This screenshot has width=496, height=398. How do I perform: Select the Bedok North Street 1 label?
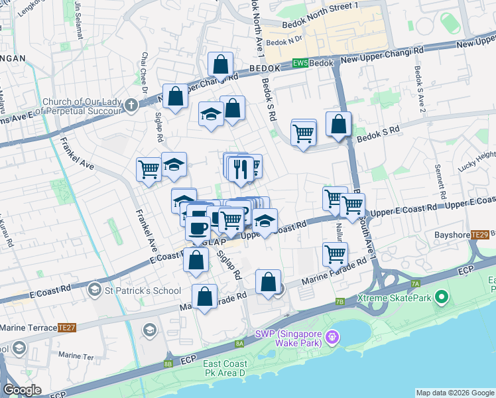tap(320, 15)
